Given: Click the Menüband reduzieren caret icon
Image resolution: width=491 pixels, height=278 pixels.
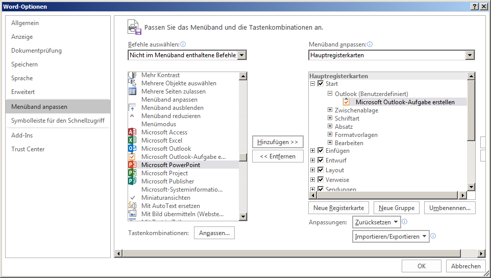Looking at the screenshot, I should click(132, 116).
